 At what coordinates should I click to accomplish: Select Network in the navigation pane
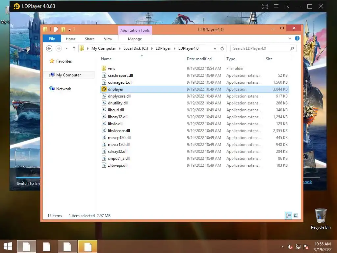pyautogui.click(x=64, y=89)
